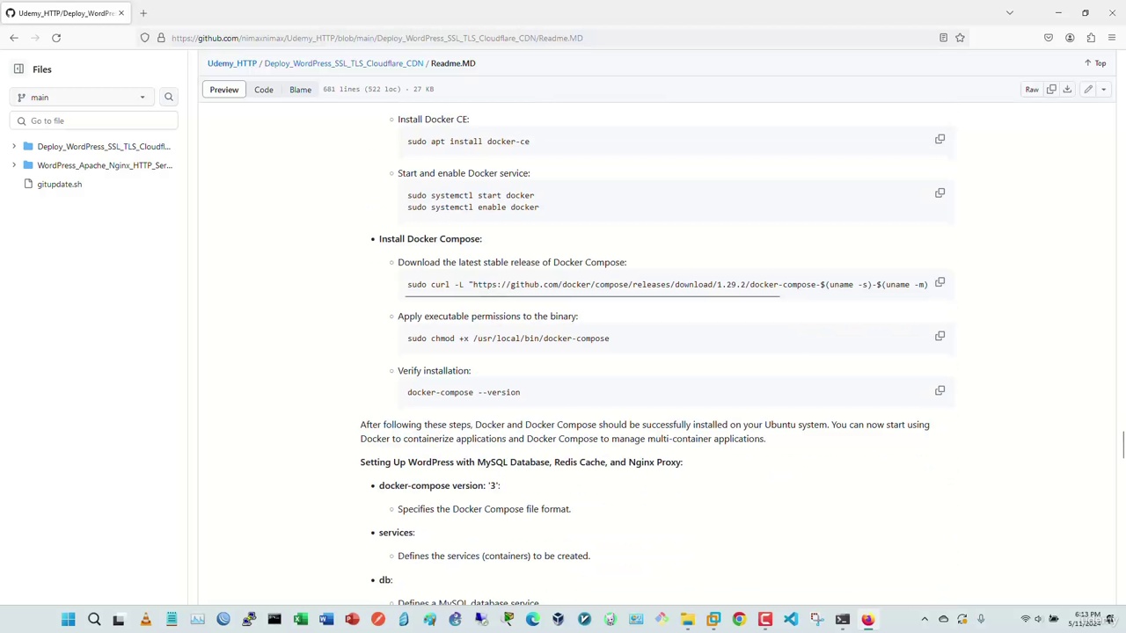The image size is (1126, 633).
Task: Copy the systemctl start docker code block
Action: click(940, 193)
